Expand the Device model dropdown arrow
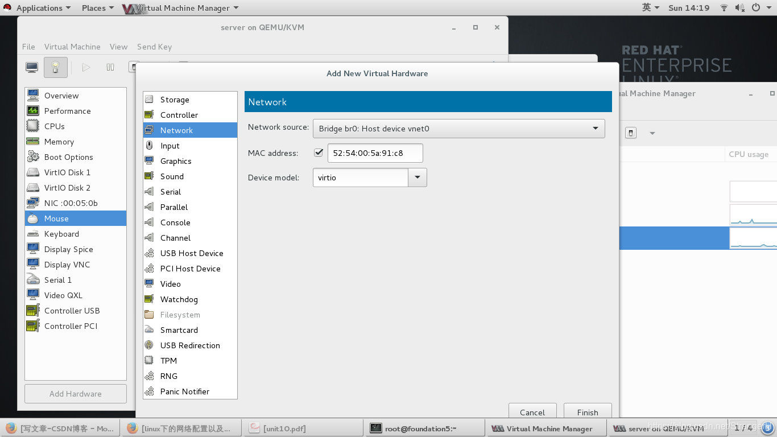Image resolution: width=777 pixels, height=437 pixels. coord(418,178)
